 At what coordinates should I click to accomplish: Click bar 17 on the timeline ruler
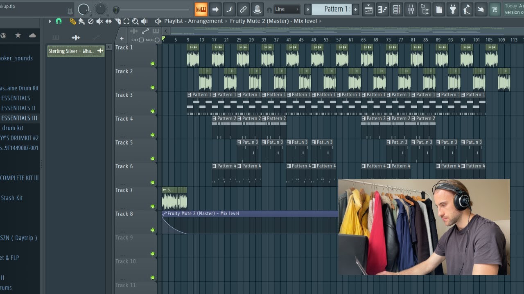click(x=214, y=40)
